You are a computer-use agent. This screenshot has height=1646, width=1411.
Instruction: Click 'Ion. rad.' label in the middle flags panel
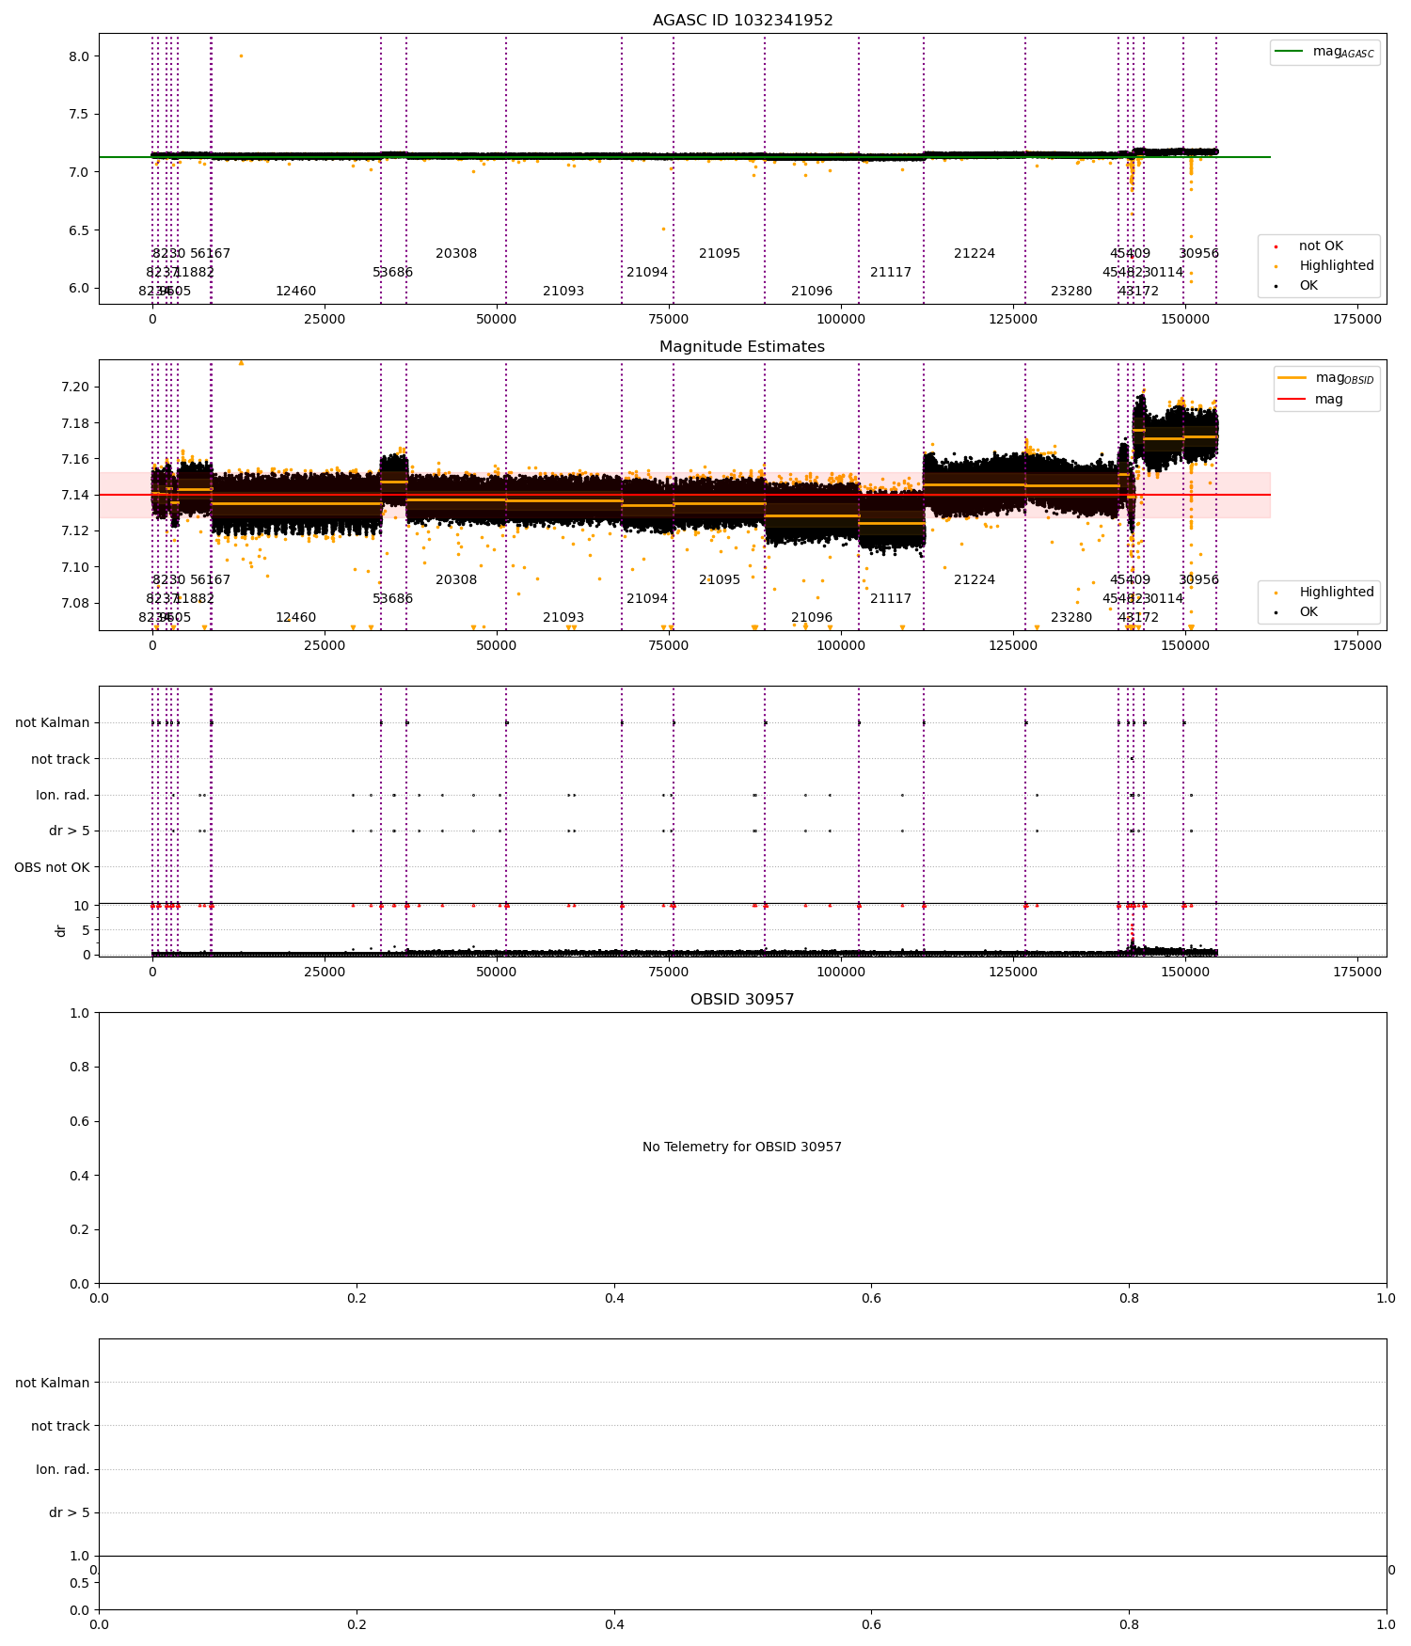click(x=63, y=796)
